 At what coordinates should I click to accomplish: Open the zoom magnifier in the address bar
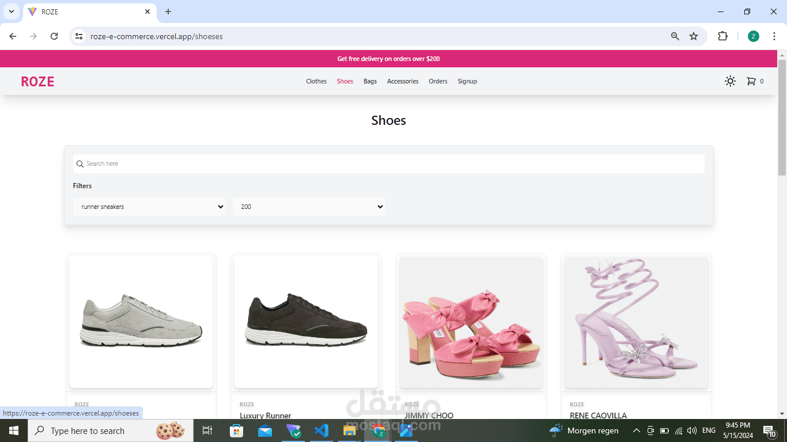click(675, 36)
